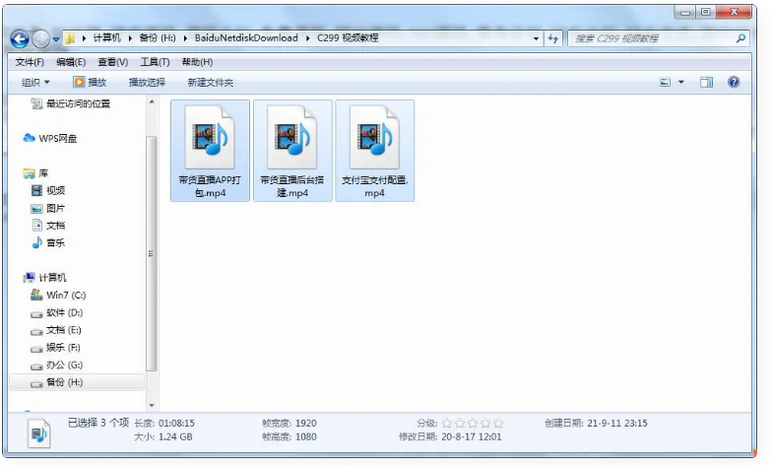772x465 pixels.
Task: Rate files using the fifth star
Action: pos(498,423)
